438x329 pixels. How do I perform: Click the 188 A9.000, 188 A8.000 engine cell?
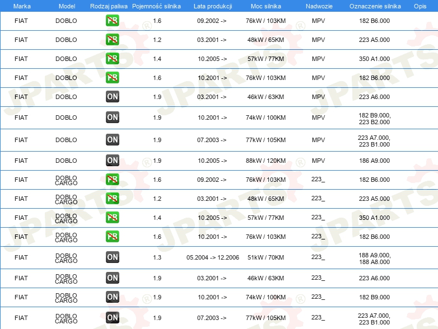(374, 258)
